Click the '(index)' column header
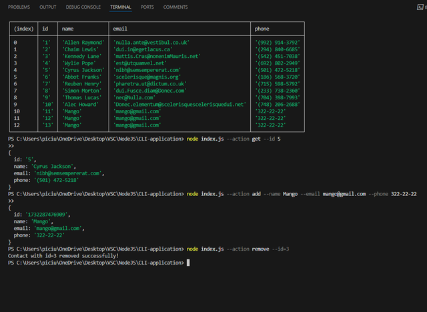Viewport: 427px width, 312px height. point(24,29)
